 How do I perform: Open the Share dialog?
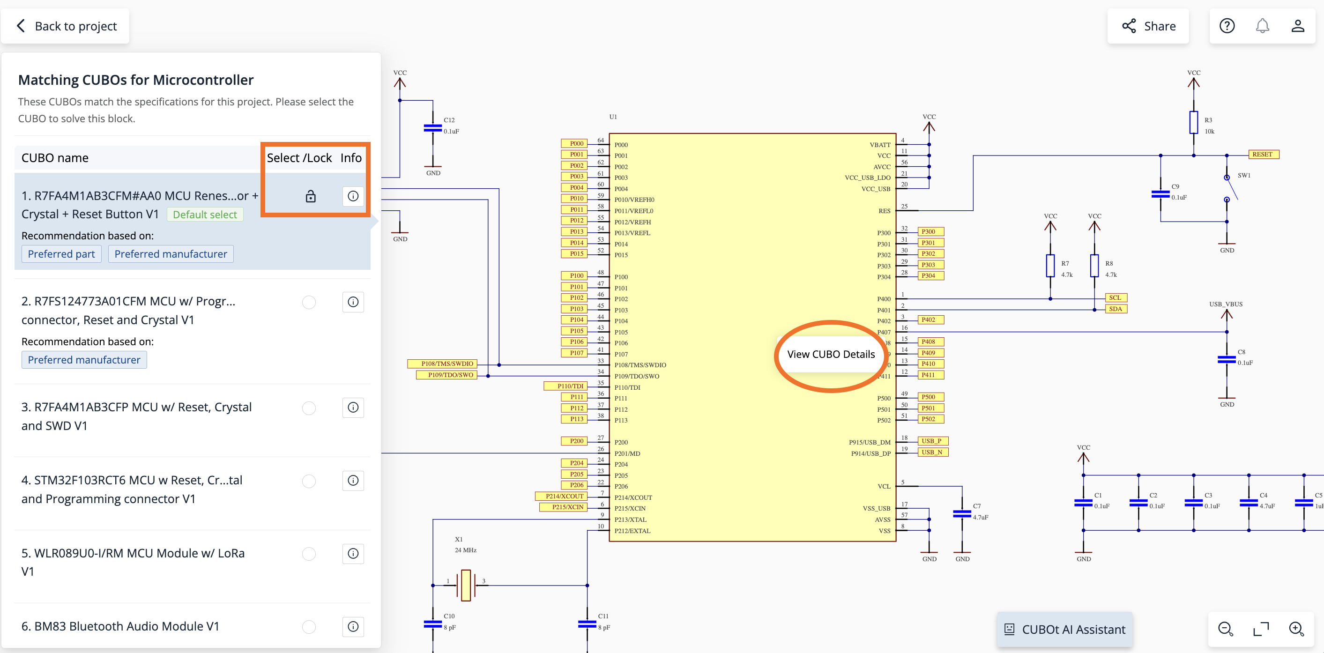point(1148,26)
